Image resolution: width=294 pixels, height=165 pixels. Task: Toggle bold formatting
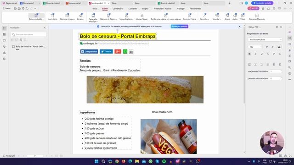[249, 54]
